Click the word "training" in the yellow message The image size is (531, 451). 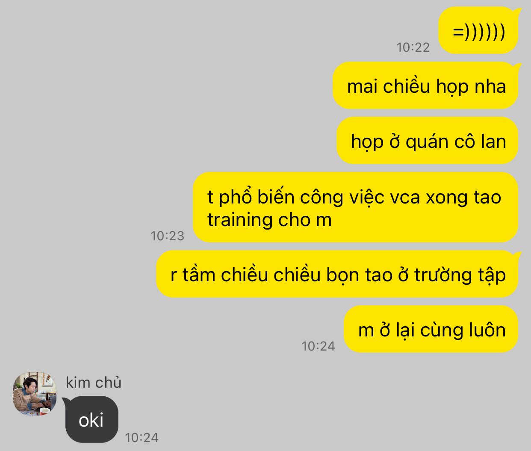240,220
